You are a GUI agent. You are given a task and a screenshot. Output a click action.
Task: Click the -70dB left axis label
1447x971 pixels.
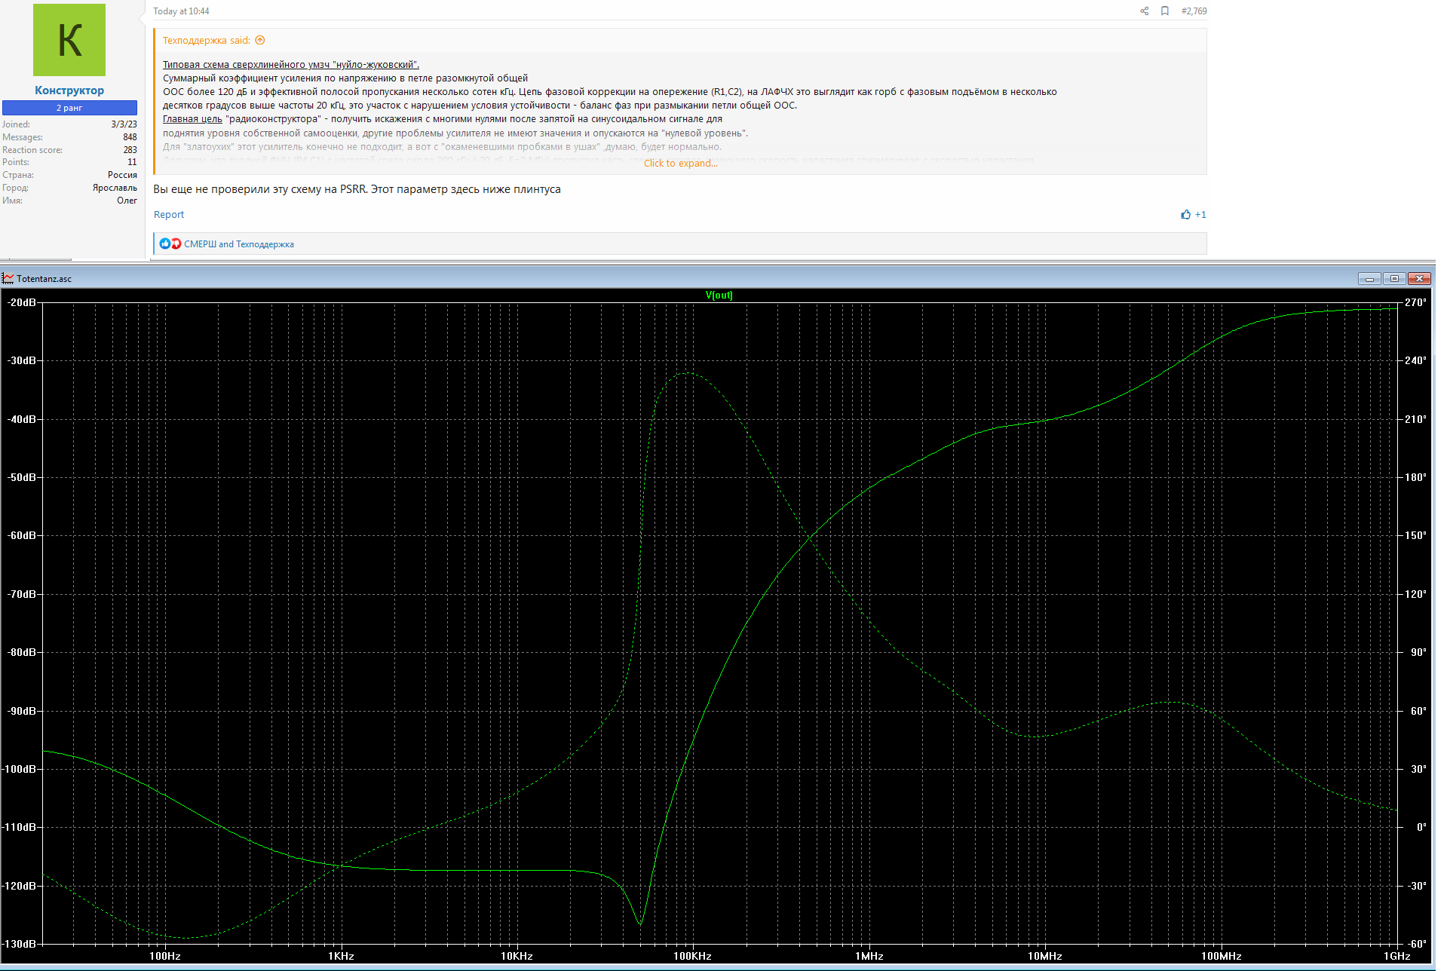pos(21,595)
